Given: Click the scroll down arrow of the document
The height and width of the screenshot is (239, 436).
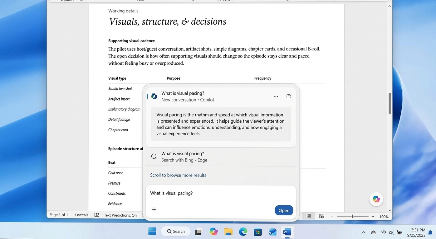Looking at the screenshot, I should 390,210.
